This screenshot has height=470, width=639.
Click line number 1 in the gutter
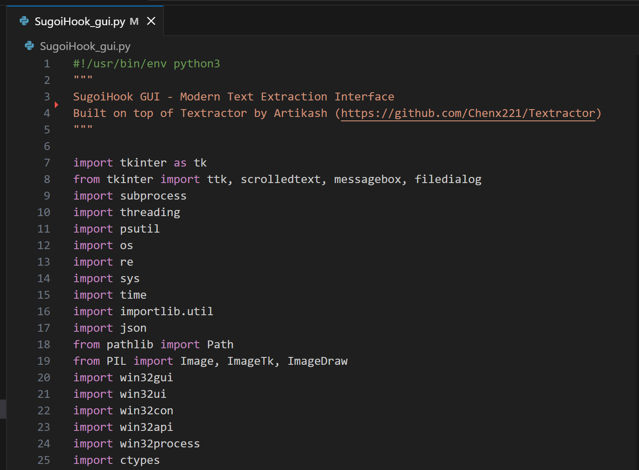47,64
